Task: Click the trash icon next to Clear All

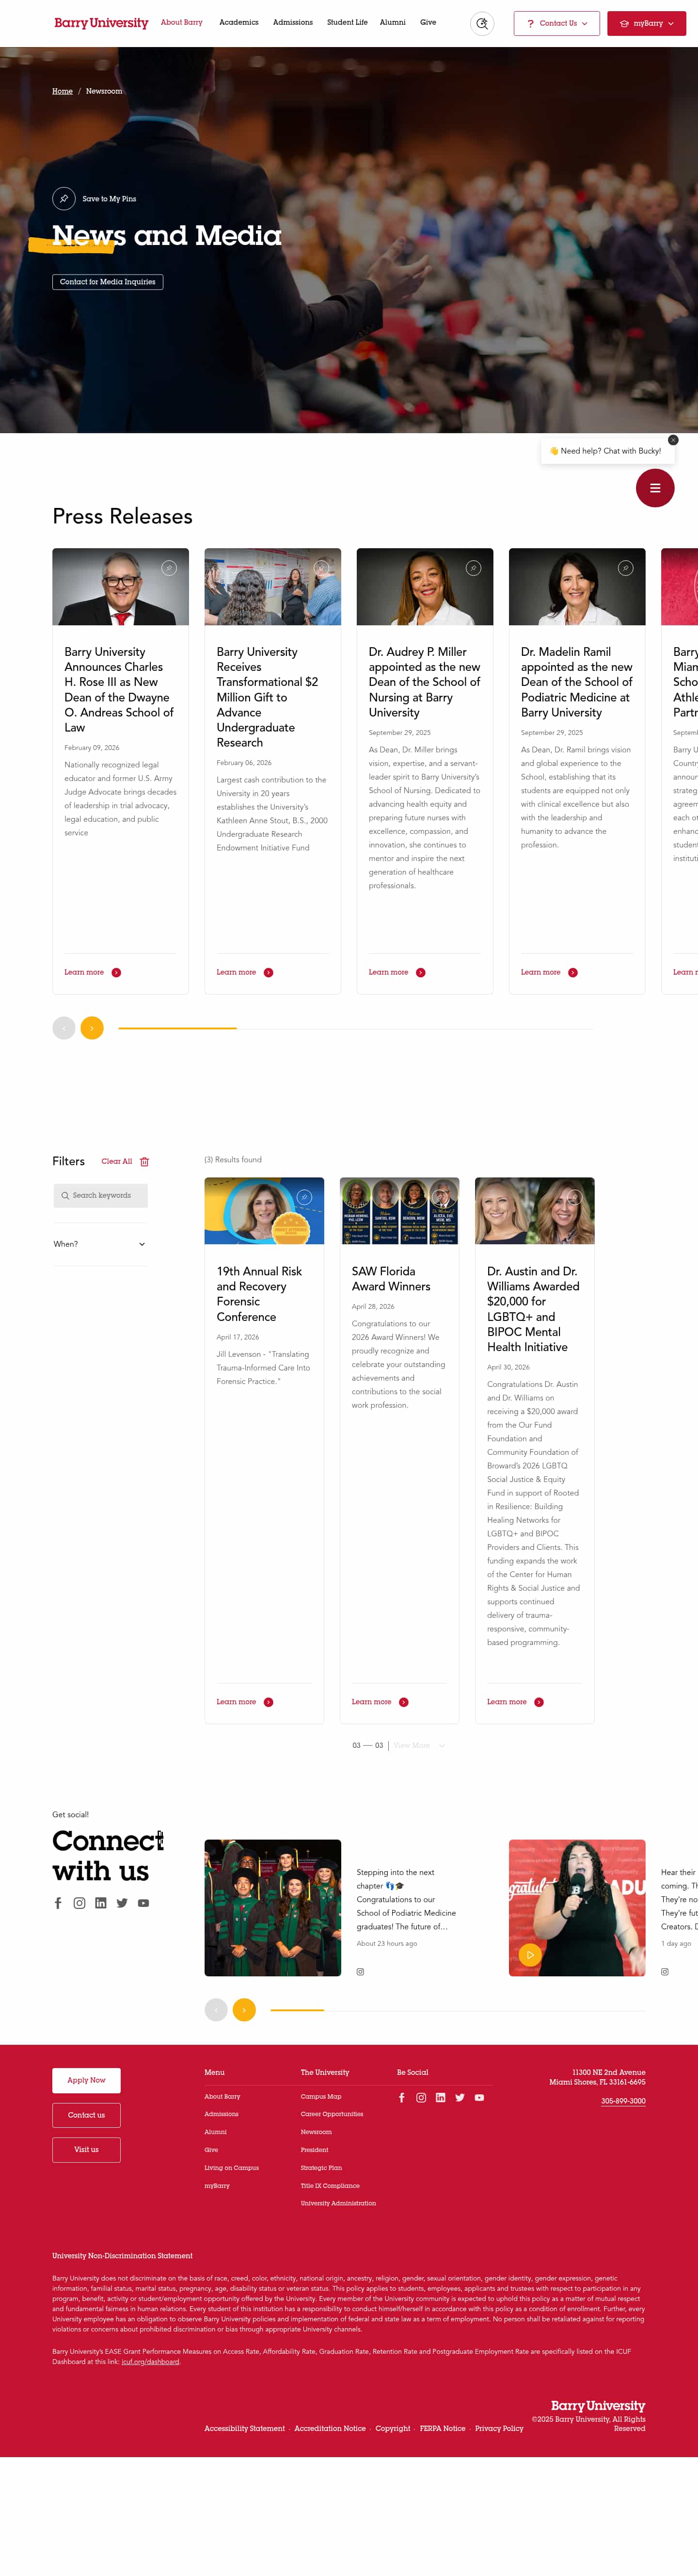Action: (145, 1162)
